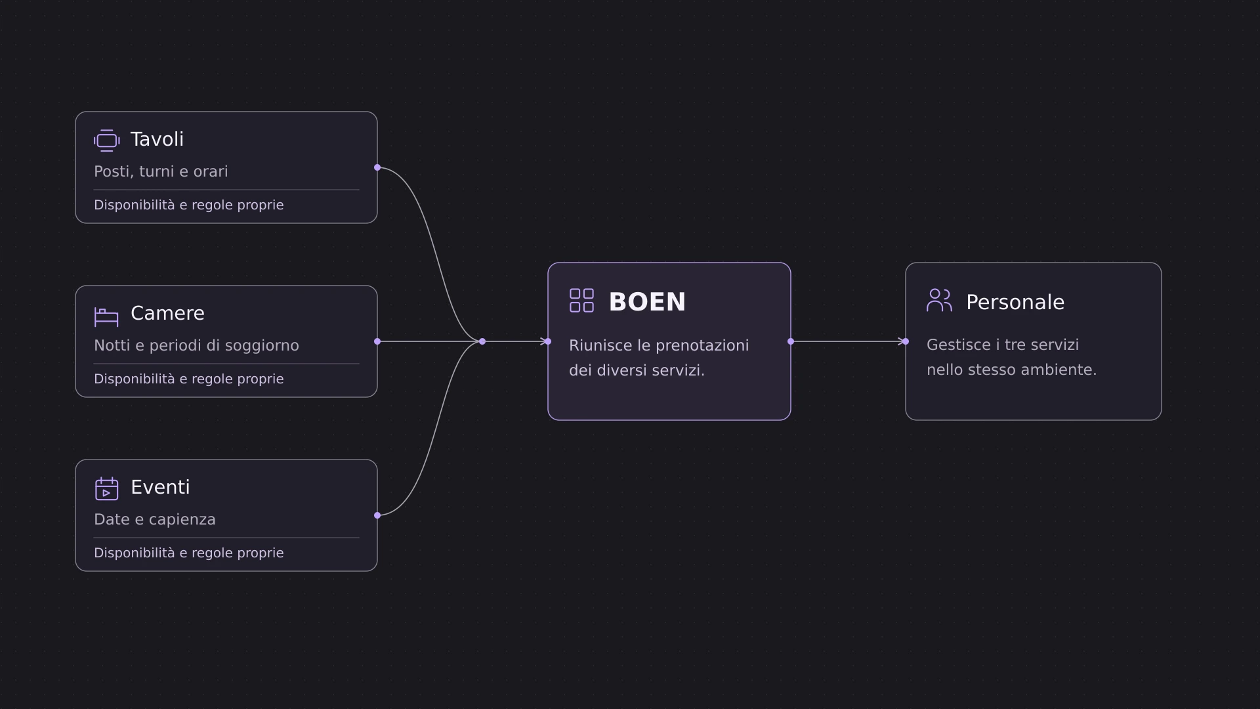Click the bed icon beside Camere

tap(106, 316)
